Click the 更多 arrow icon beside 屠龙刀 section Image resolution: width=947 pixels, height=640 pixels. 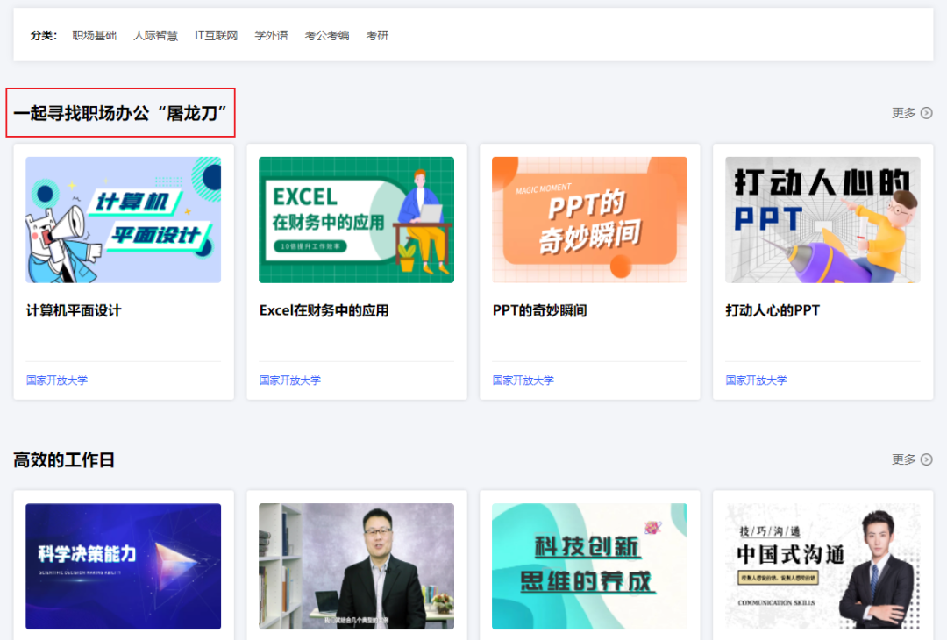pyautogui.click(x=927, y=113)
